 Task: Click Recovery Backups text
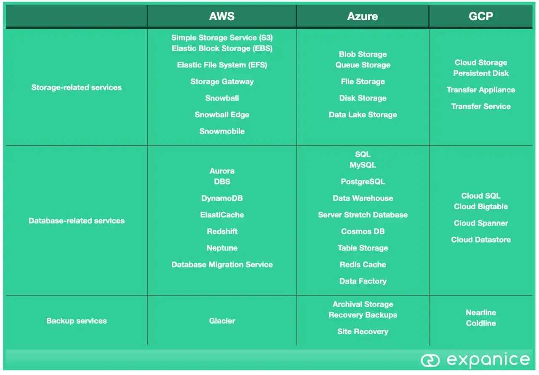[x=363, y=315]
